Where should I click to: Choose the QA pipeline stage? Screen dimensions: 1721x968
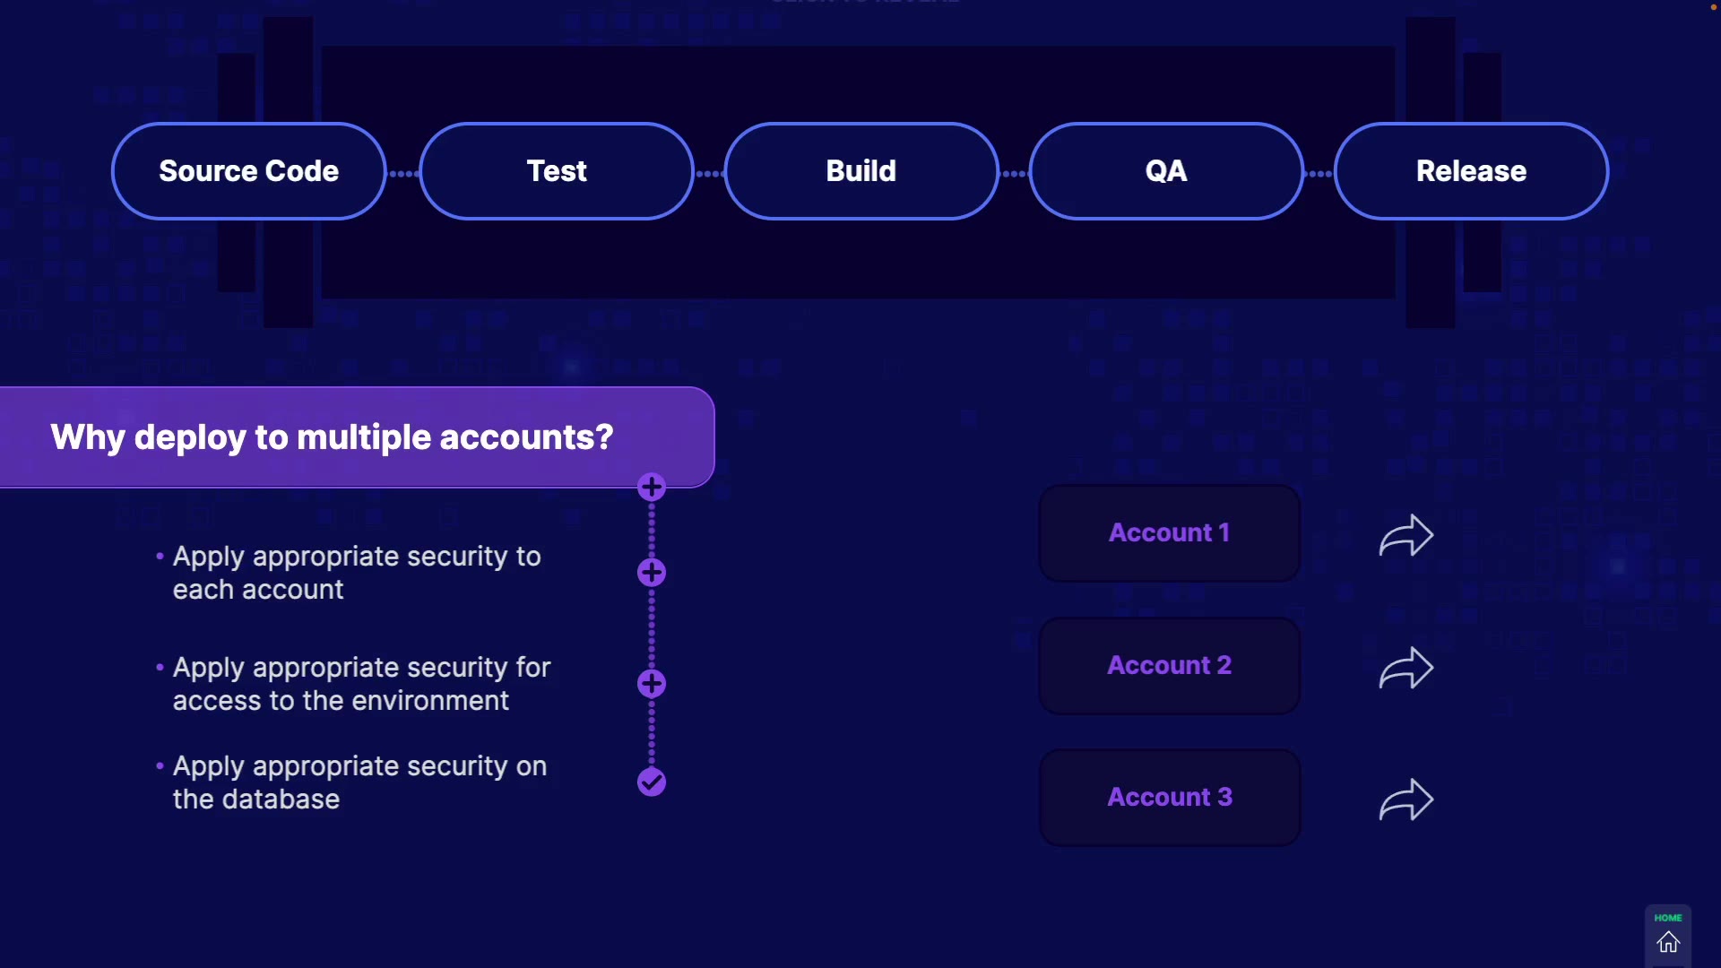[1166, 171]
